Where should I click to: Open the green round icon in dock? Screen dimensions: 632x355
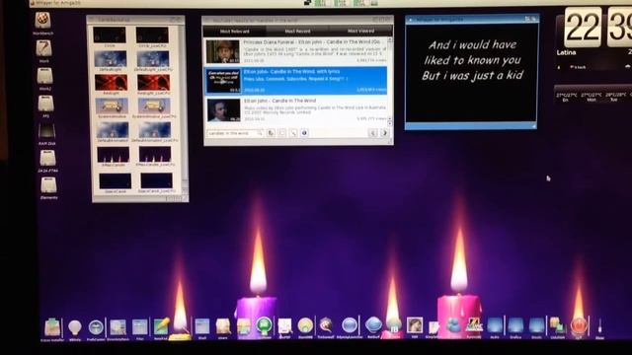click(264, 326)
